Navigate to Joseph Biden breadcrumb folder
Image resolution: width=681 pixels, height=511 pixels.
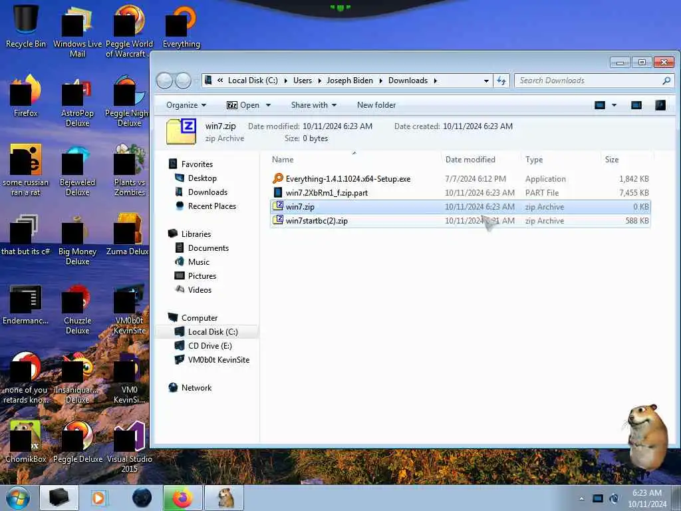point(350,81)
